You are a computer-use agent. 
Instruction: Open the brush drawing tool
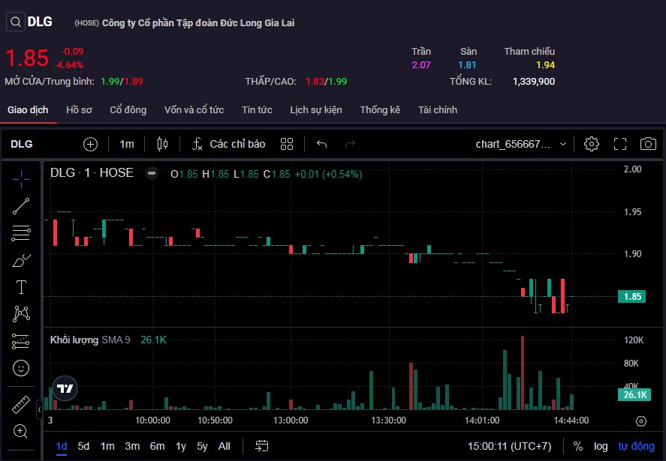point(21,260)
